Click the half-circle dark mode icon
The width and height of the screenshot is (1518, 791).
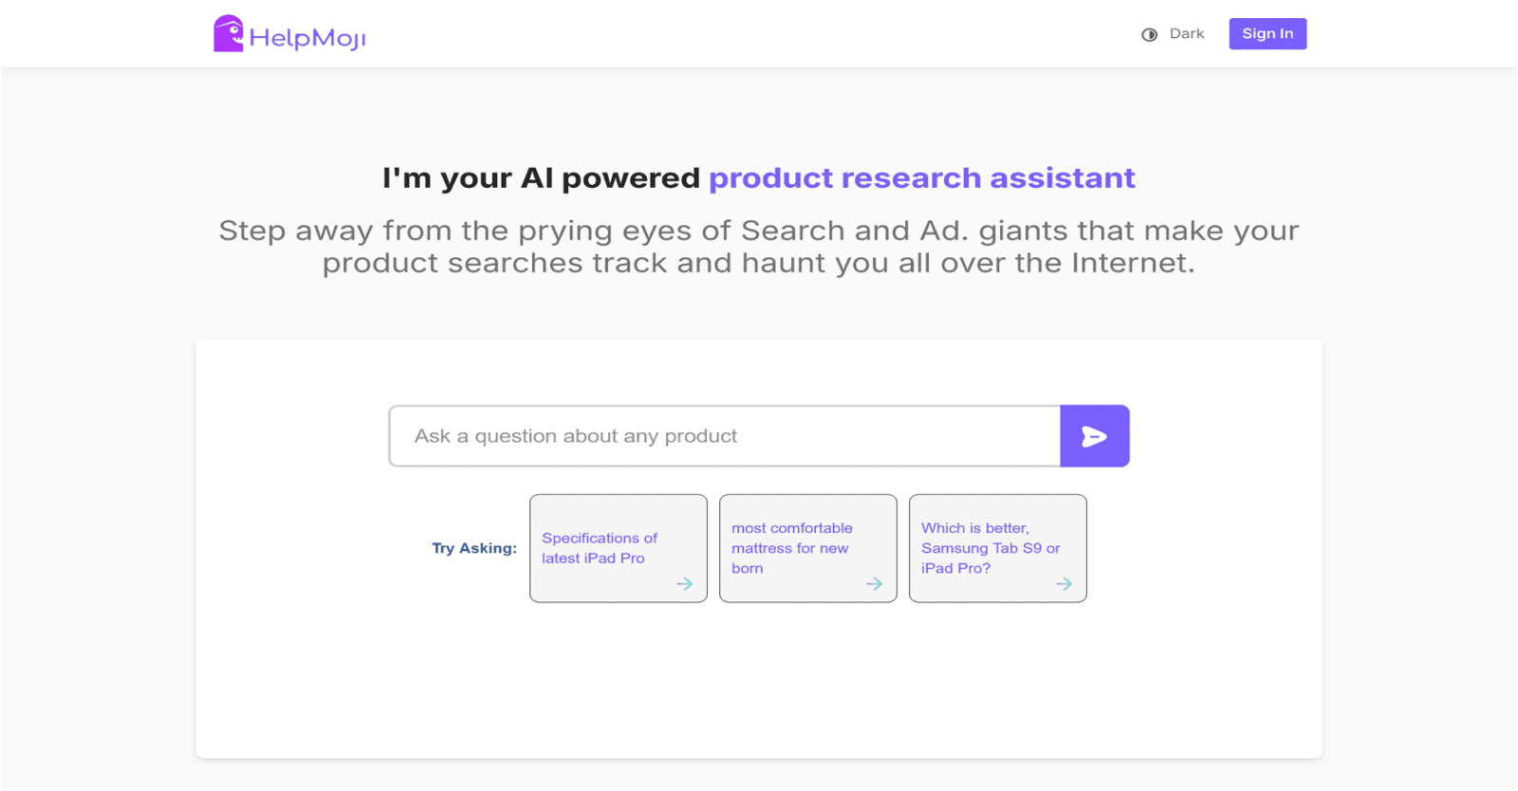click(x=1149, y=35)
